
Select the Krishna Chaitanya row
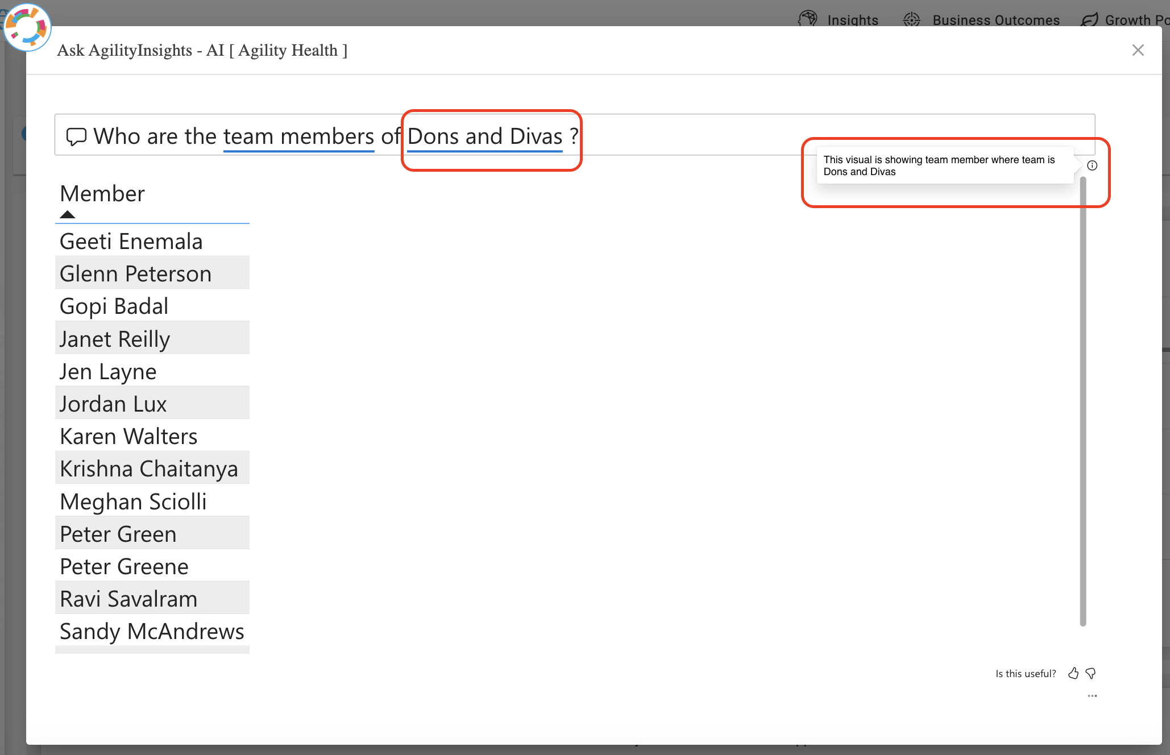coord(152,468)
